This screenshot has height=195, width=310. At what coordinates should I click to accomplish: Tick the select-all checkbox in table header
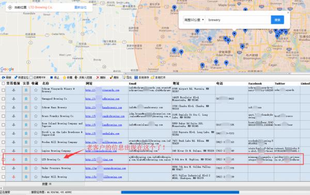pos(4,84)
